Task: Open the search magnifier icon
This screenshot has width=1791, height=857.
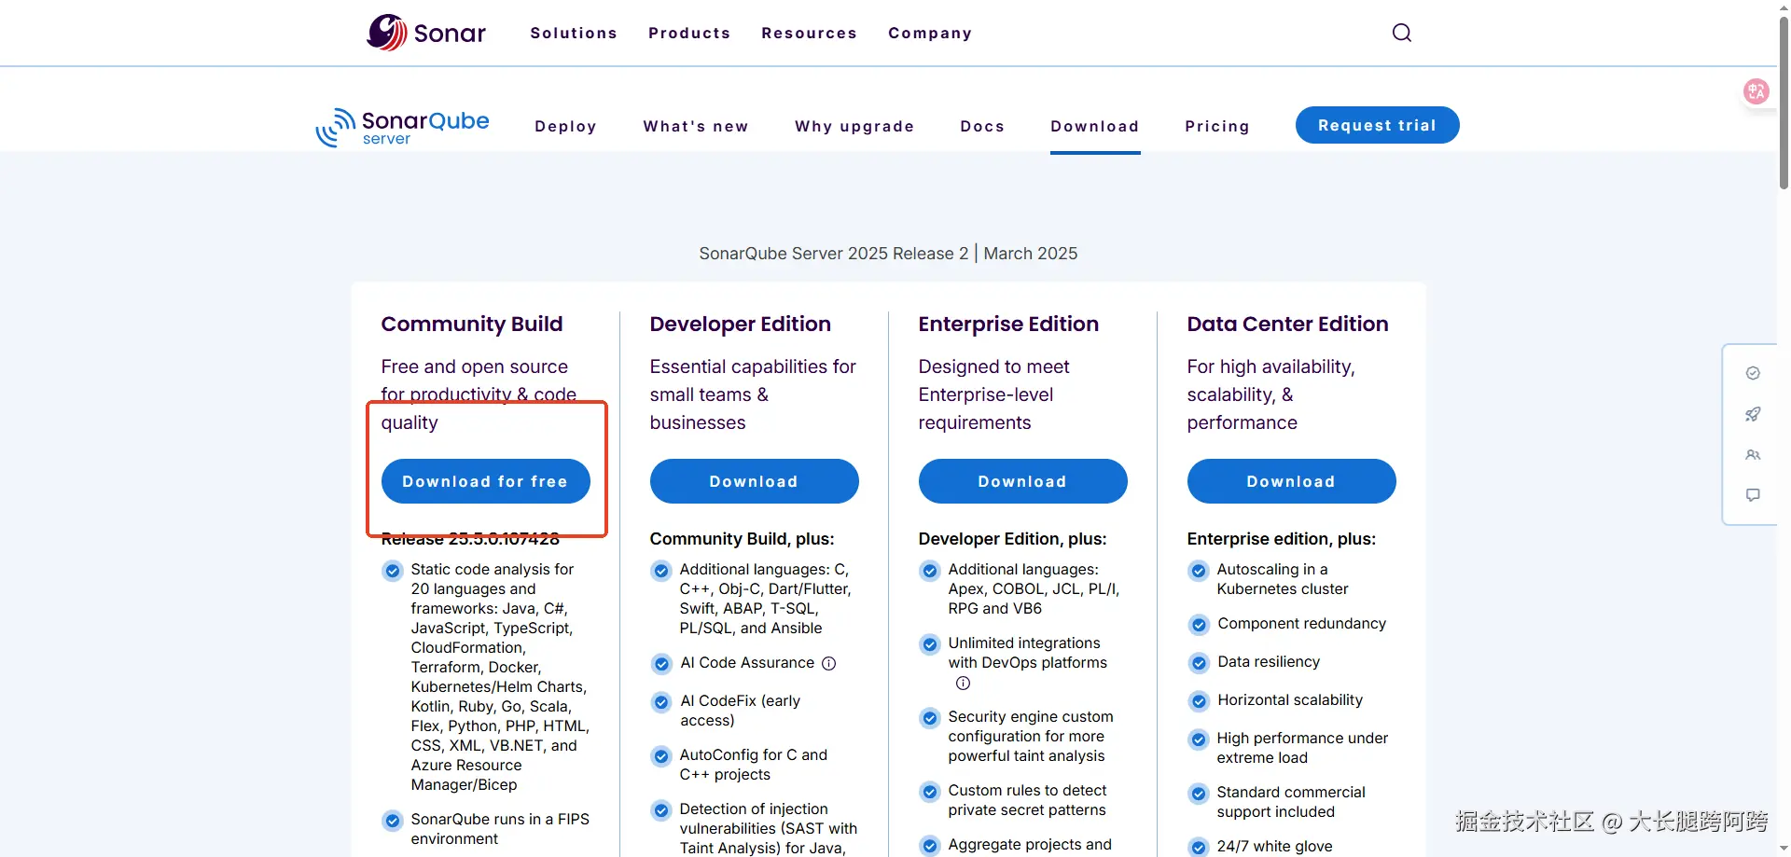Action: [x=1401, y=33]
